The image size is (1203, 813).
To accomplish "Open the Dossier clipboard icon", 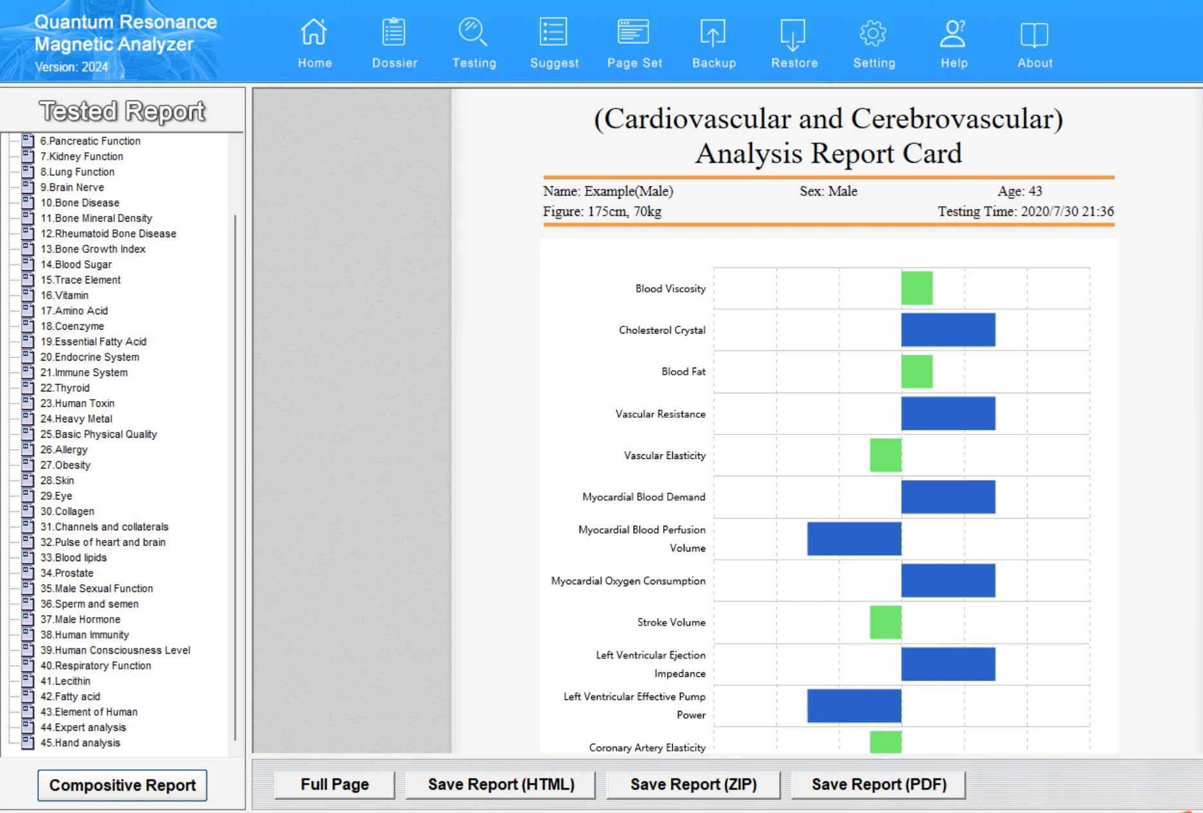I will tap(394, 32).
